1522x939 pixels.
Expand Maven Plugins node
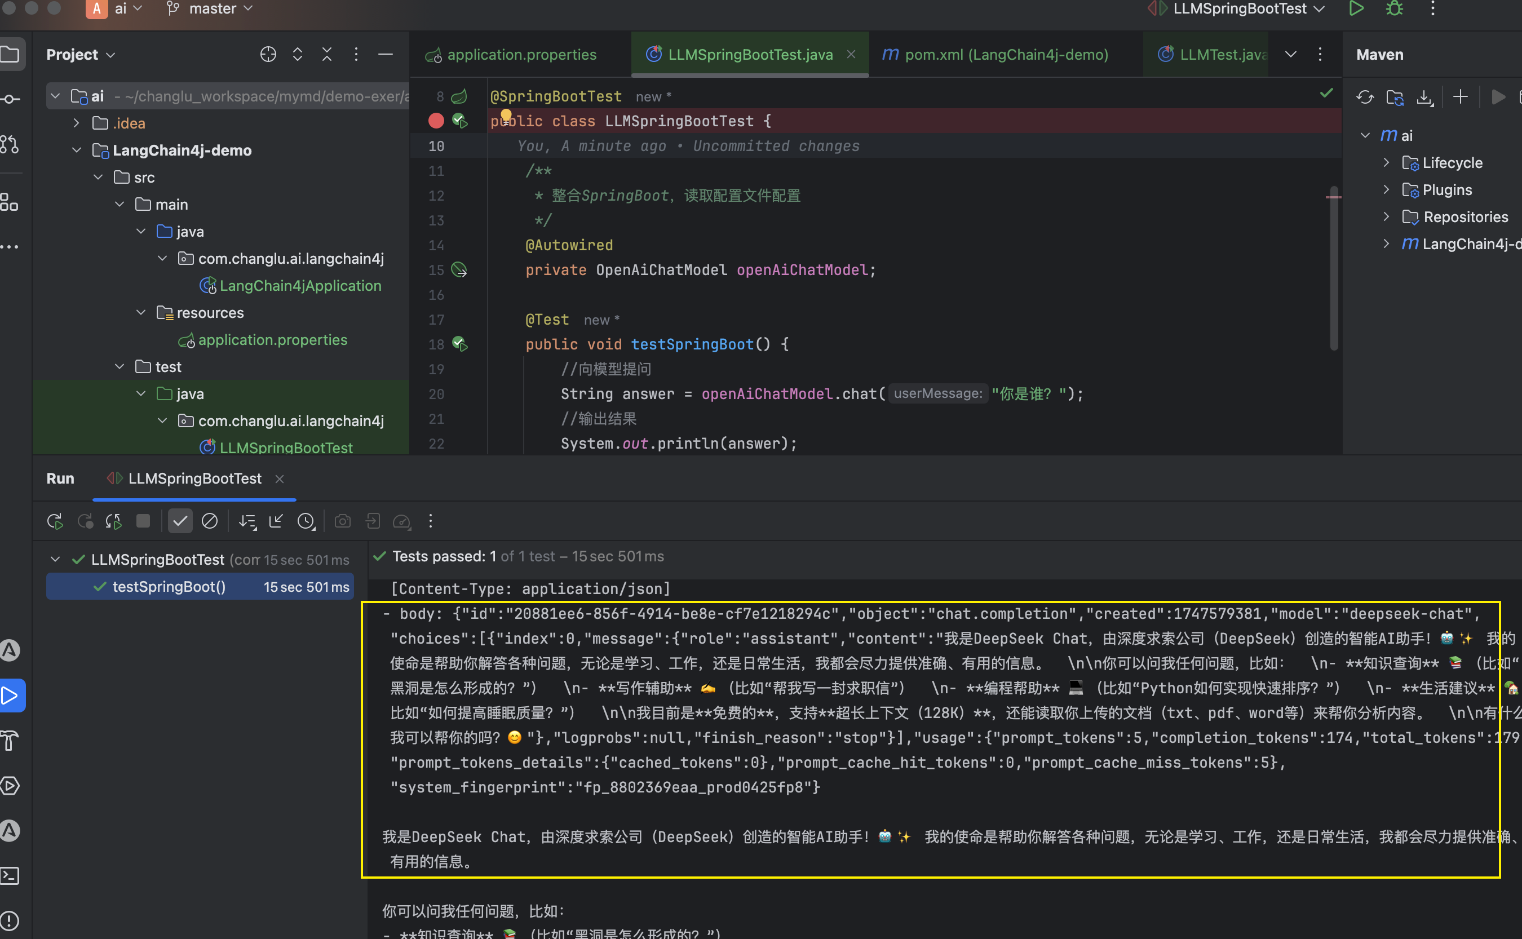[1386, 189]
